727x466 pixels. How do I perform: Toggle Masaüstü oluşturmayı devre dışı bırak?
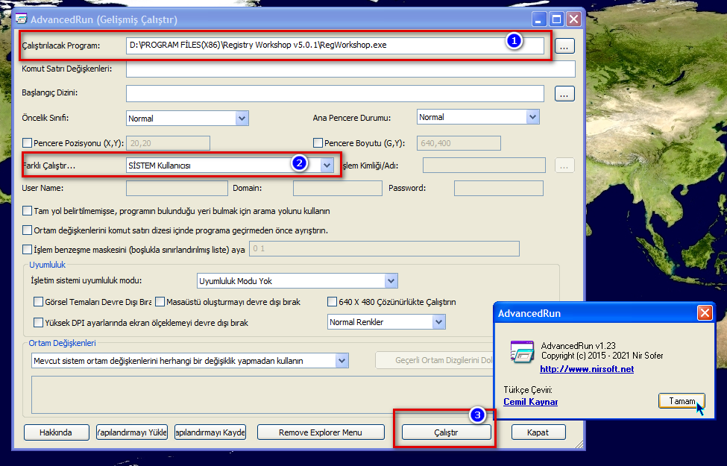[x=160, y=302]
